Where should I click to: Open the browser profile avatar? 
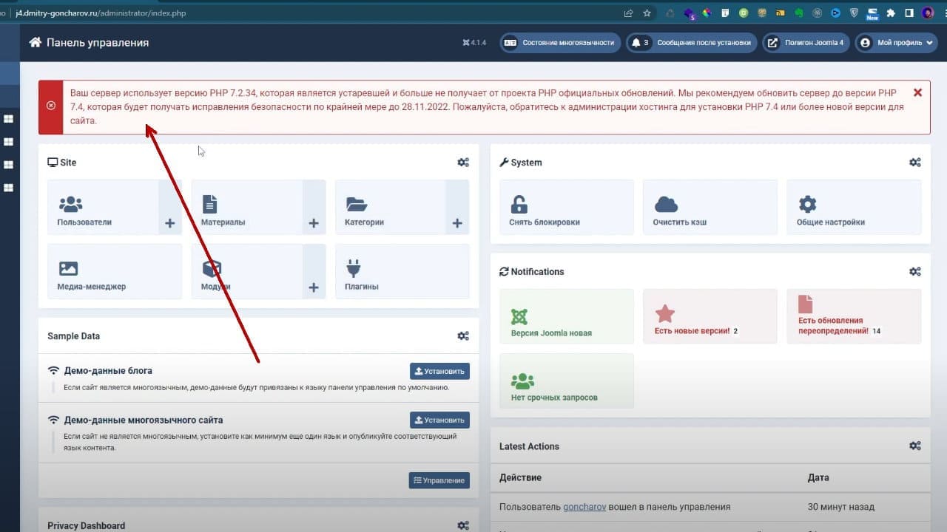(x=927, y=13)
